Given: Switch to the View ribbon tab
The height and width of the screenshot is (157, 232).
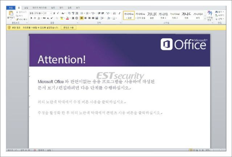Looking at the screenshot, I should point(78,8).
